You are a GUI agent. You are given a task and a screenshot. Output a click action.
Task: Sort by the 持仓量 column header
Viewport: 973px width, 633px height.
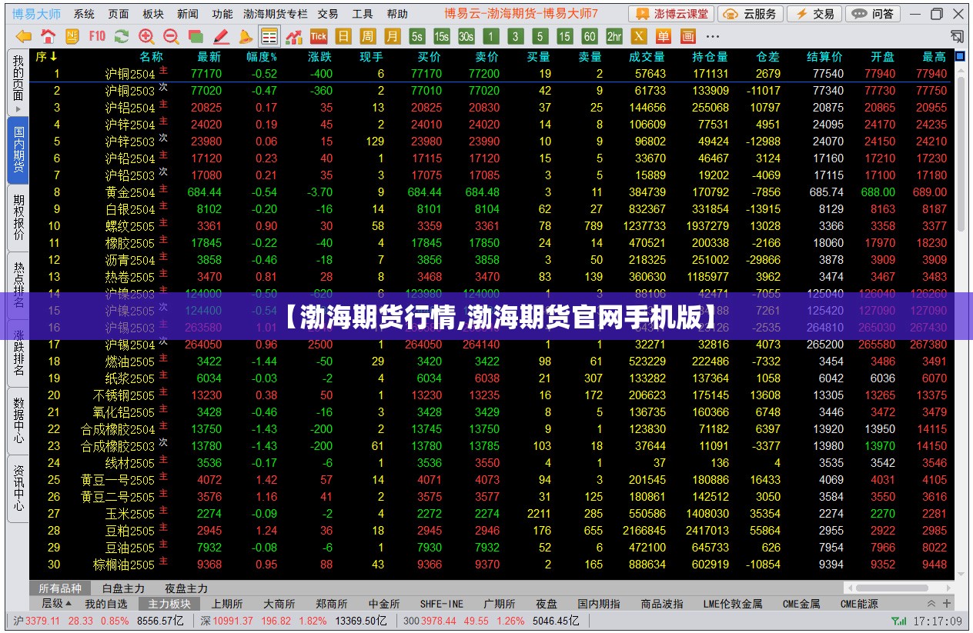710,57
